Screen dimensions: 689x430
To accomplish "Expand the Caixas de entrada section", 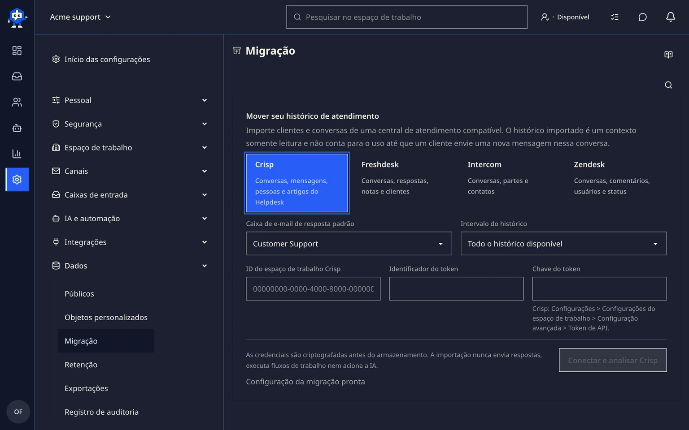I will pyautogui.click(x=130, y=195).
